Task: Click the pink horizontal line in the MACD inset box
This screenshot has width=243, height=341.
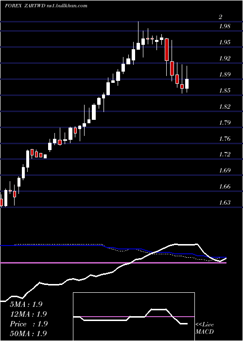Action: [x=134, y=317]
